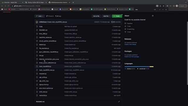Open the main branch selector dropdown
Viewport: 188px width, 106px height.
[40, 16]
